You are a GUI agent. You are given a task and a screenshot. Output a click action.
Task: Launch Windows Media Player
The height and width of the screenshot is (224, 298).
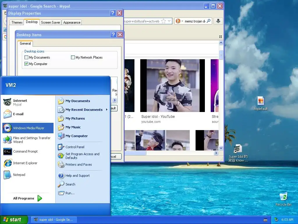point(28,128)
